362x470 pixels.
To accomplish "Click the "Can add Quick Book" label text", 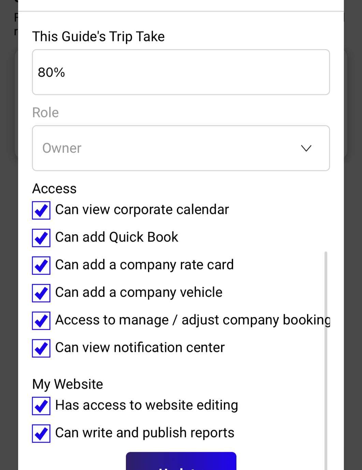I will 117,237.
